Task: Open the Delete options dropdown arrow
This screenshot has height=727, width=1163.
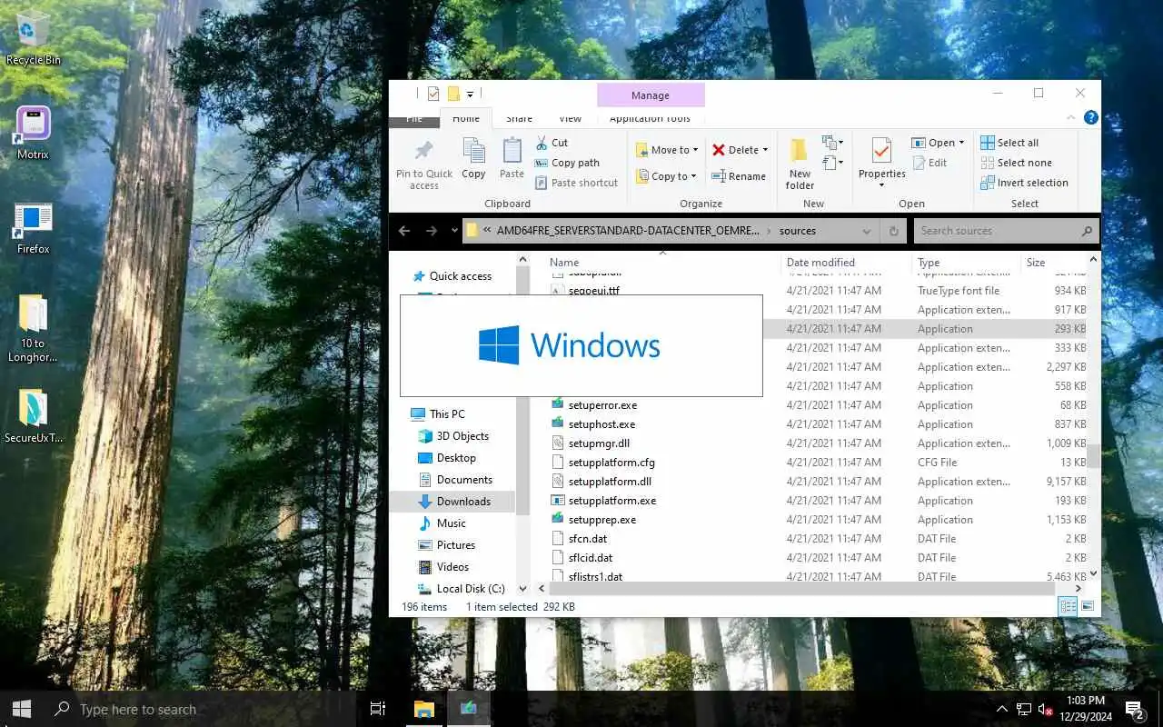Action: pos(765,150)
